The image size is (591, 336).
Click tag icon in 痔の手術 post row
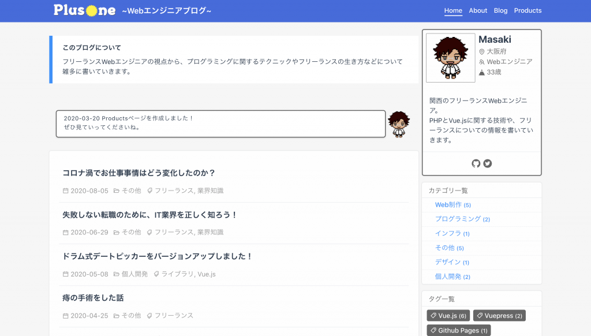[149, 316]
